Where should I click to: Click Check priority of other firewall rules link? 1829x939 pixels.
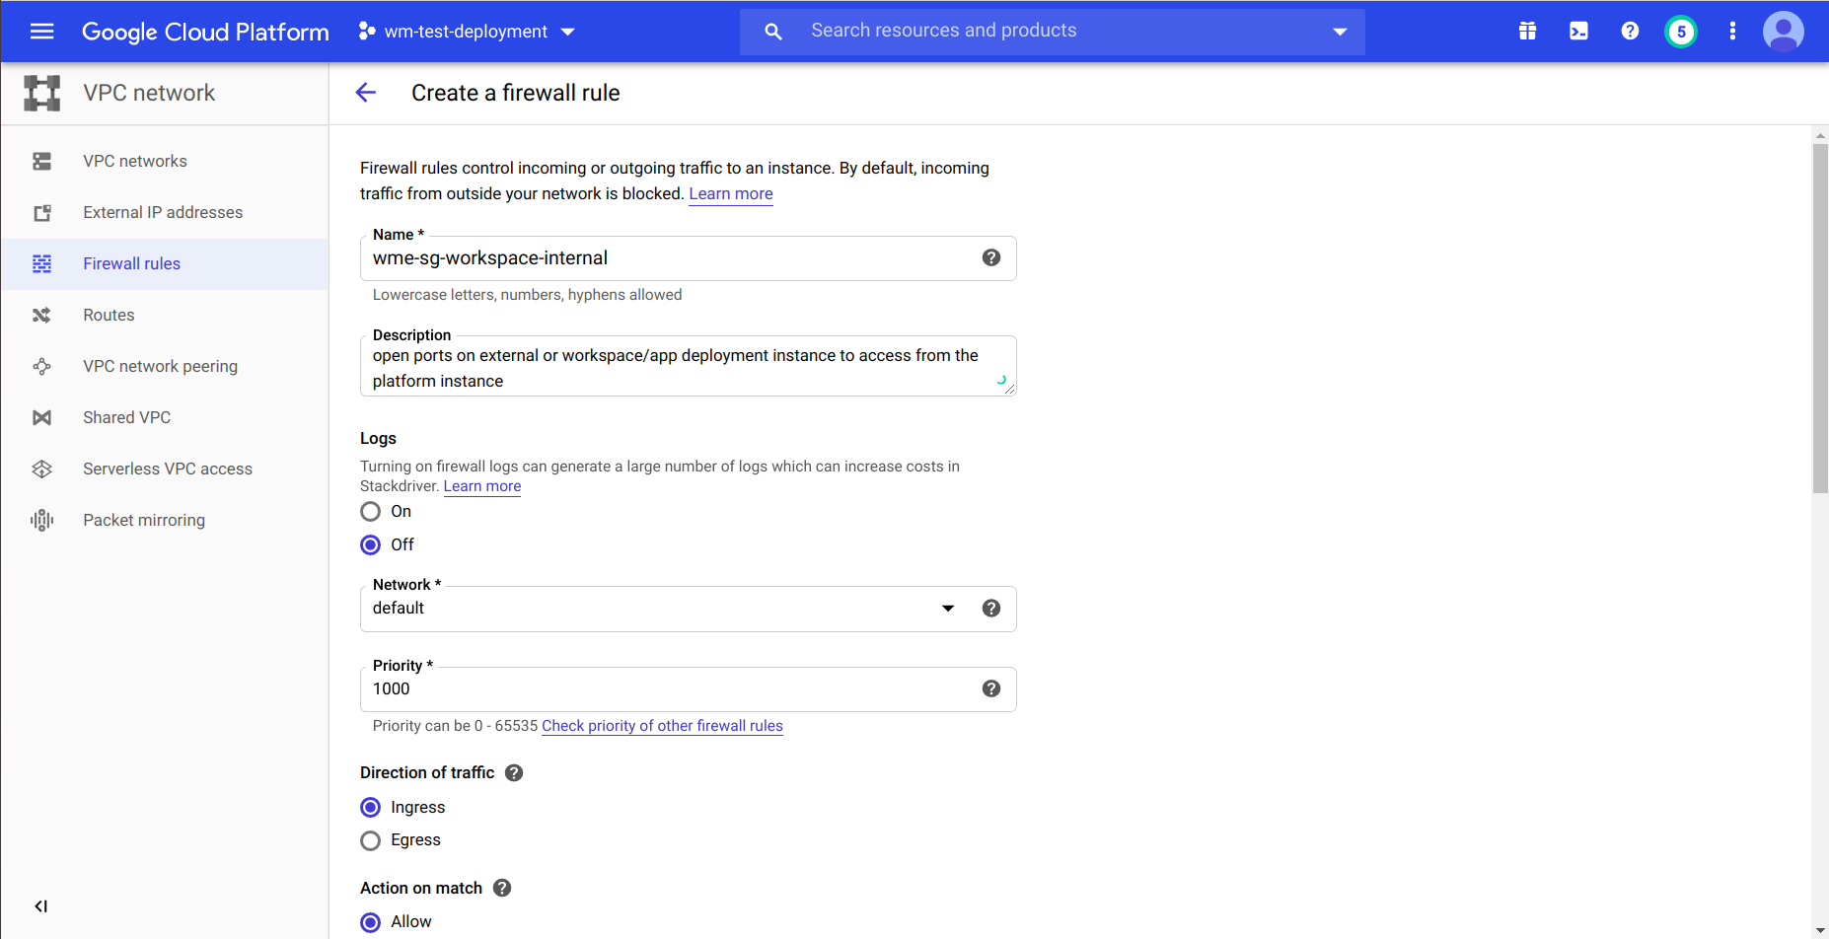coord(662,726)
